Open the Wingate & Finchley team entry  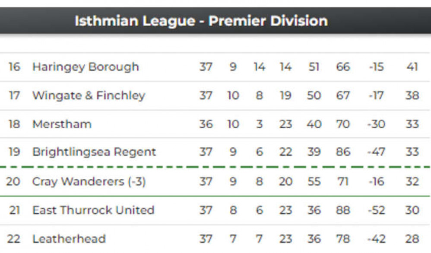pos(89,95)
